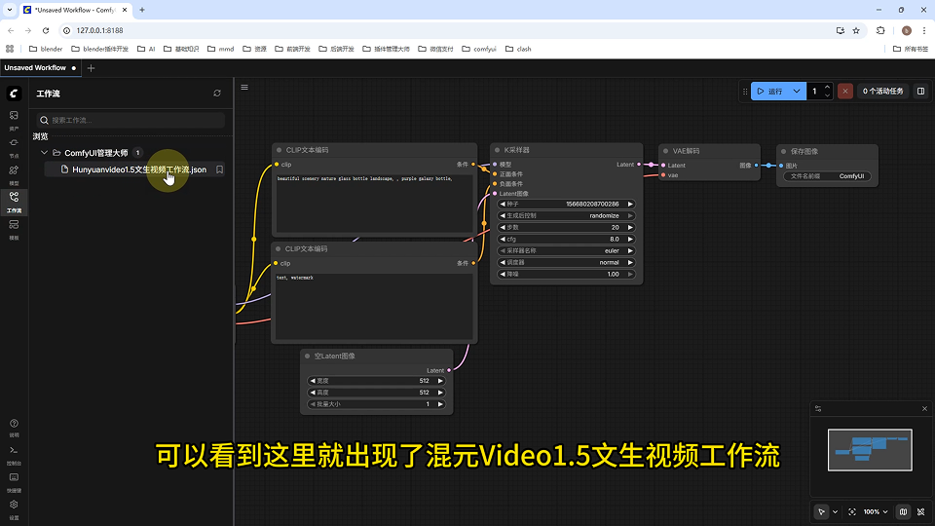Open the Assets (资产) sidebar panel
Viewport: 935px width, 526px height.
pyautogui.click(x=14, y=119)
